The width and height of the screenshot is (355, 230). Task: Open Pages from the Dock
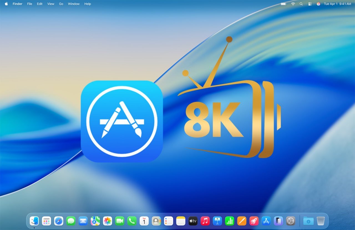pyautogui.click(x=242, y=221)
